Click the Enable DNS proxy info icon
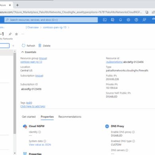 [x=134, y=132]
